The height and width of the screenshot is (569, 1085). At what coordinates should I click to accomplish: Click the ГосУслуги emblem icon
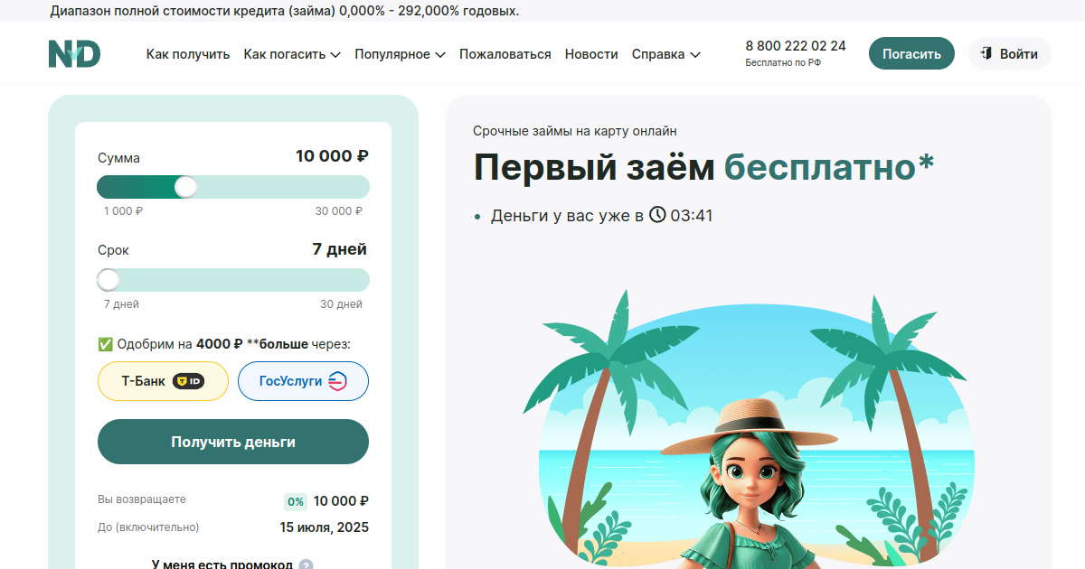(337, 381)
